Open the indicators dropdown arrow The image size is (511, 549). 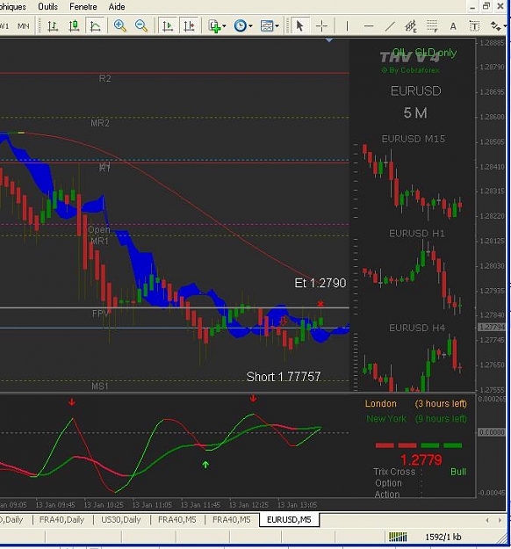(224, 26)
